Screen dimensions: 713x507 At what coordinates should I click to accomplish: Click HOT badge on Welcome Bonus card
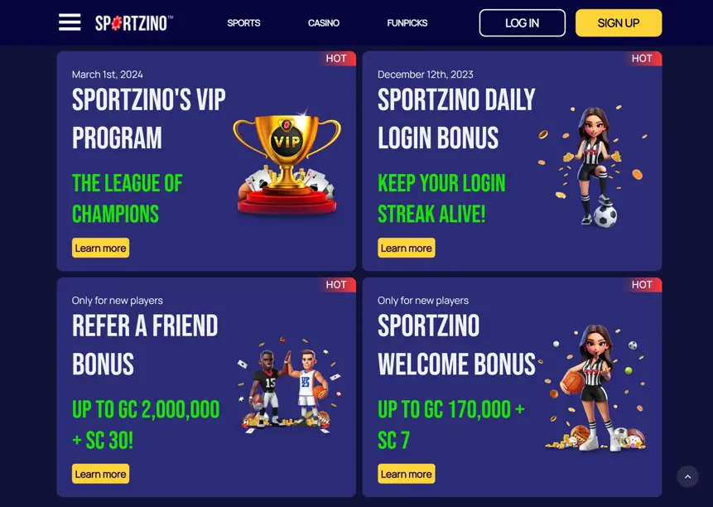(642, 285)
